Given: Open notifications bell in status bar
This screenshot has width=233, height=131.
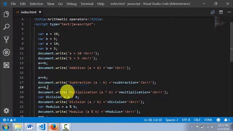Looking at the screenshot, I should click(x=227, y=120).
